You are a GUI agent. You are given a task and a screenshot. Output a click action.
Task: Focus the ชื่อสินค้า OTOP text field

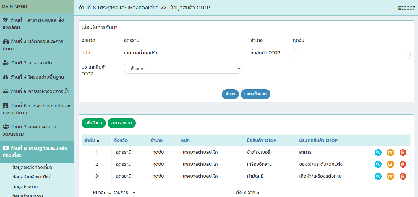351,54
